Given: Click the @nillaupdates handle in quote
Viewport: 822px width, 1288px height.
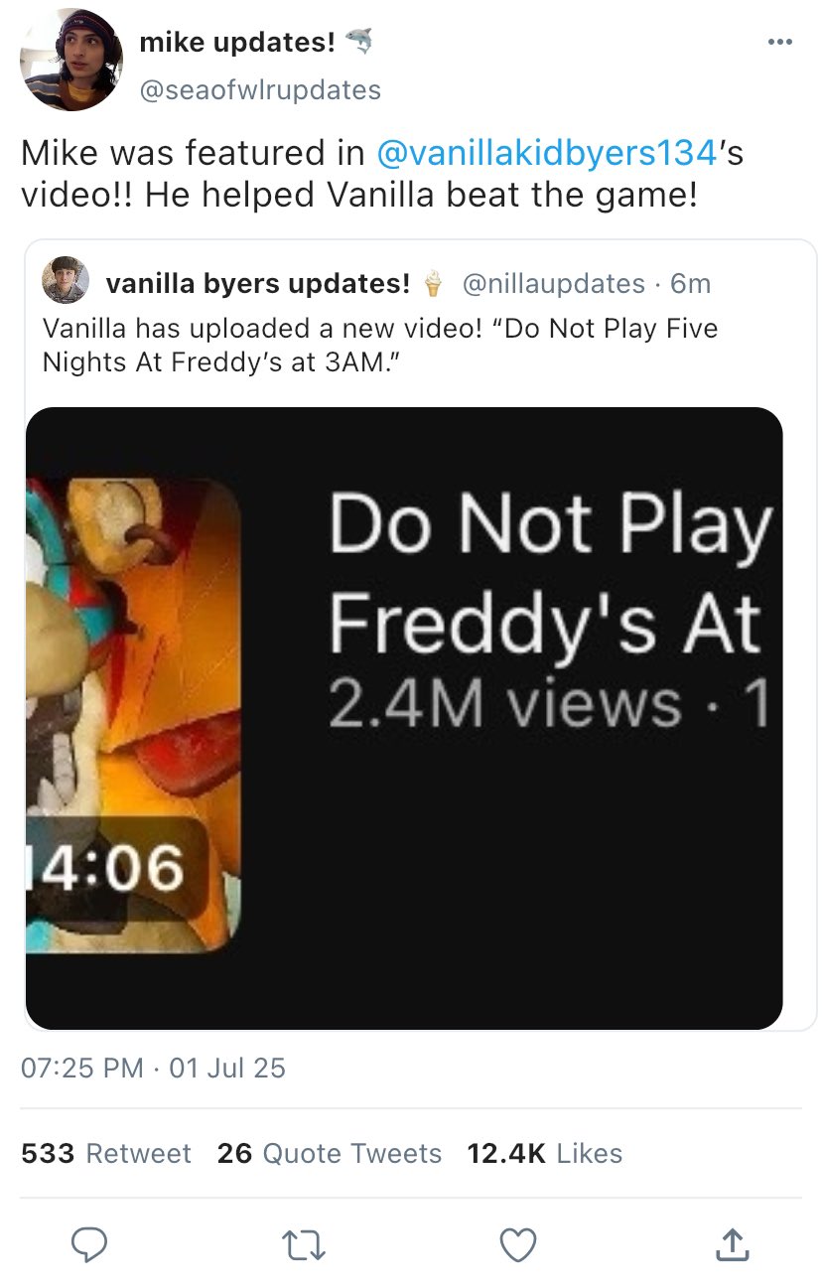Looking at the screenshot, I should (x=554, y=284).
